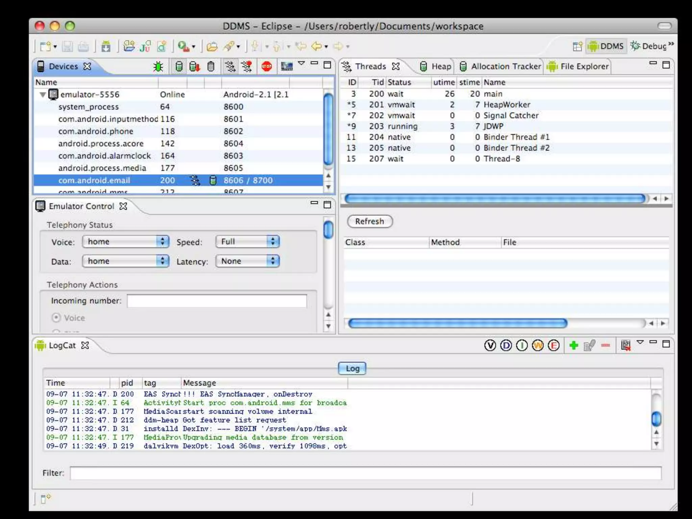Click the Threads table horizontal scrollbar
Viewport: 692px width, 519px height.
[x=495, y=199]
